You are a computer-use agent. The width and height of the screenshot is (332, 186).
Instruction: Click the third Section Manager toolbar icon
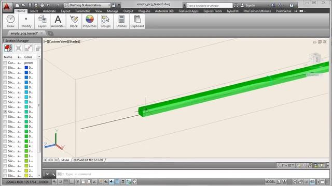pos(29,48)
